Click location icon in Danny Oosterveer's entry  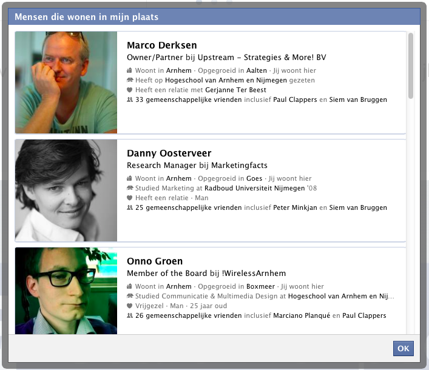pos(129,178)
